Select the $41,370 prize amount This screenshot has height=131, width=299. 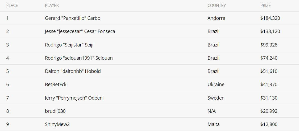coord(269,85)
